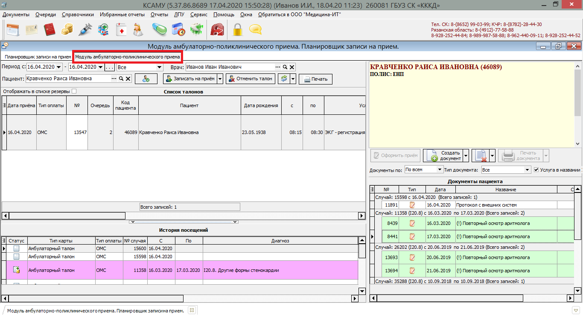Click the gold coins toolbar icon
Screen dimensions: 583x315
[x=67, y=29]
